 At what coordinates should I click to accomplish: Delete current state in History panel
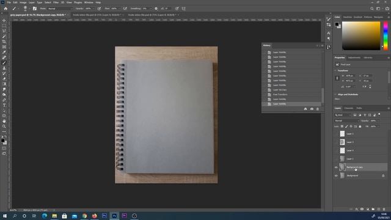tap(318, 109)
